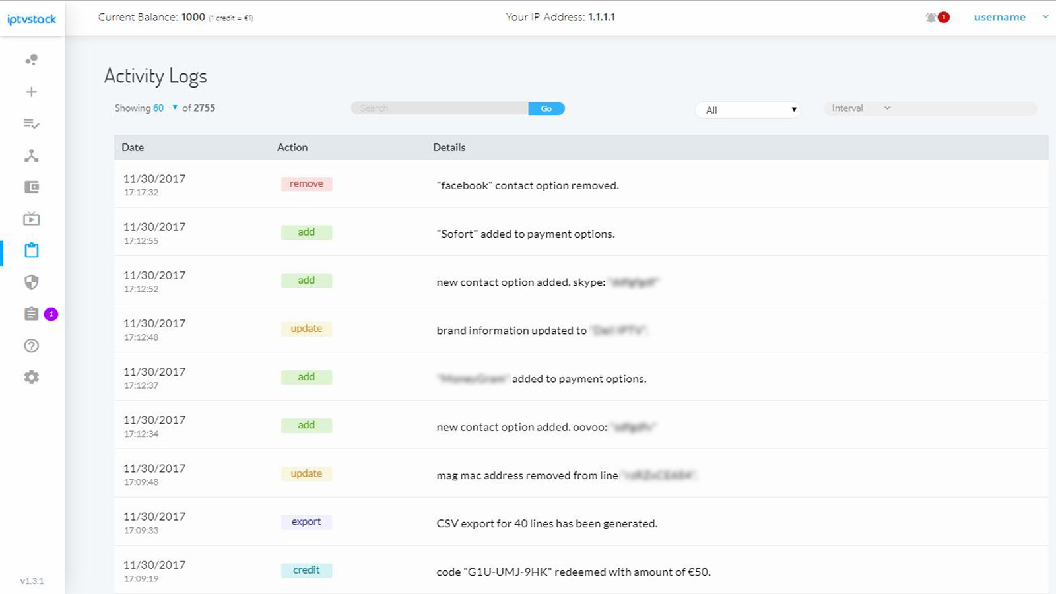Click code G1U-UMJ-9HK redeemed text

click(x=574, y=572)
